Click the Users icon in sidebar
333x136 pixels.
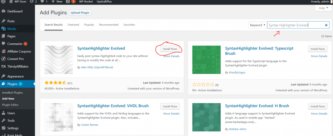3,113
